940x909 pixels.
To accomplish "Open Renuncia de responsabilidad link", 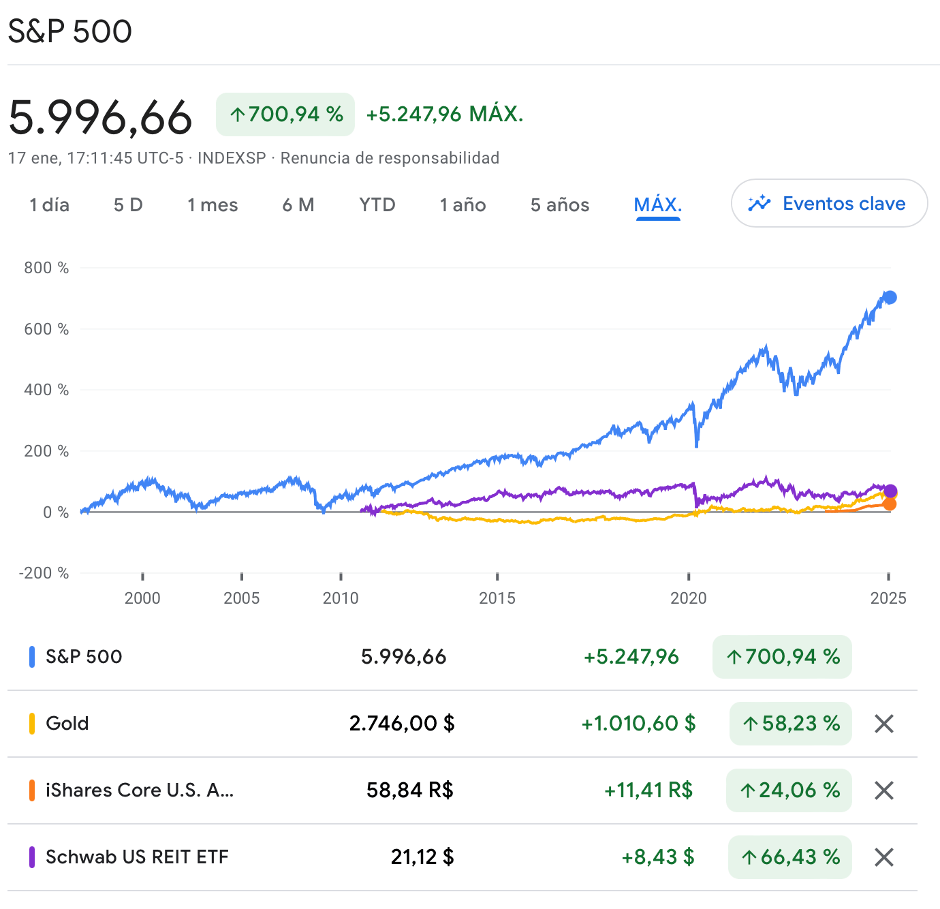I will 390,158.
